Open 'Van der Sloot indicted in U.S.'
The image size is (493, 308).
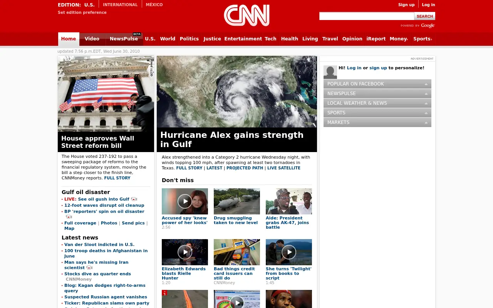tap(99, 244)
